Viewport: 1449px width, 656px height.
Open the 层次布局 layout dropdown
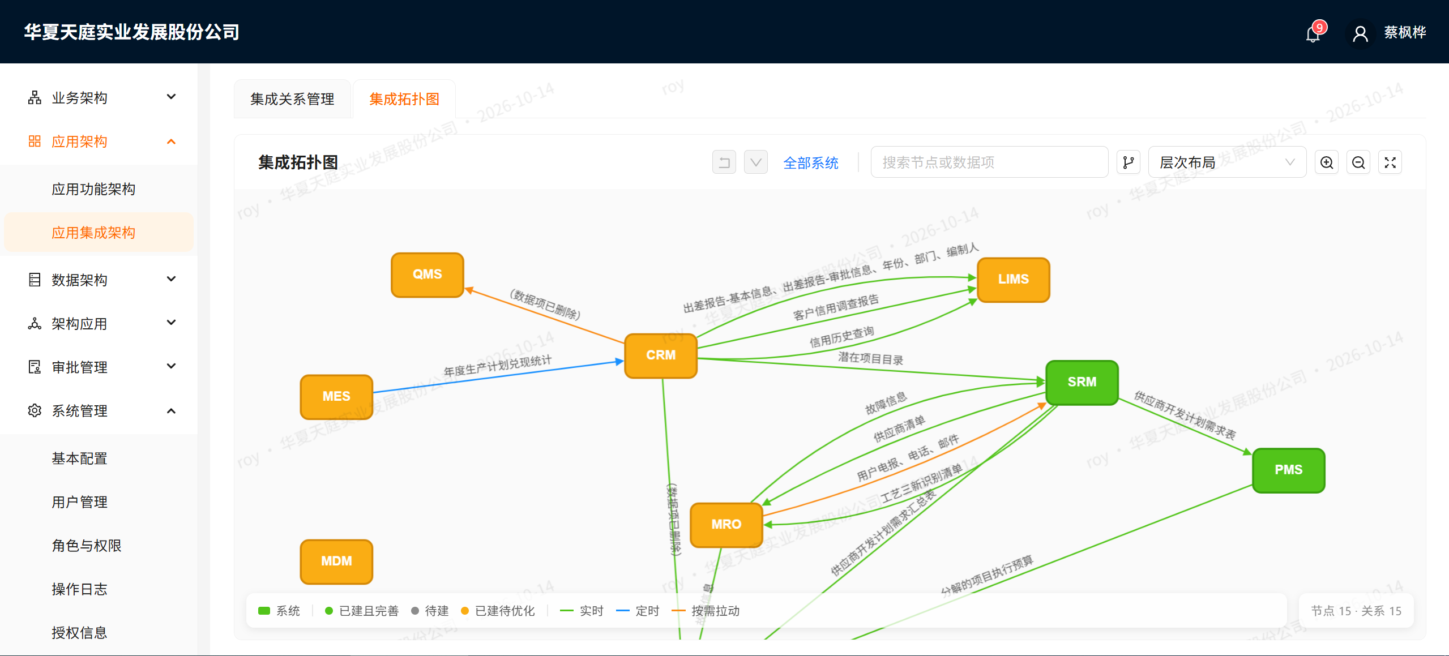pyautogui.click(x=1227, y=162)
